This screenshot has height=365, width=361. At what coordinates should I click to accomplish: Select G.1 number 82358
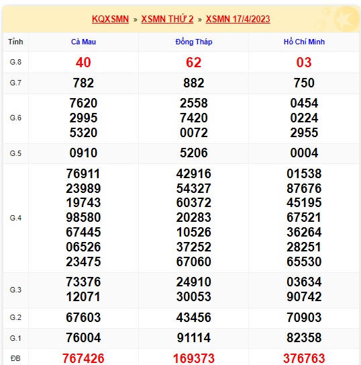pyautogui.click(x=304, y=337)
